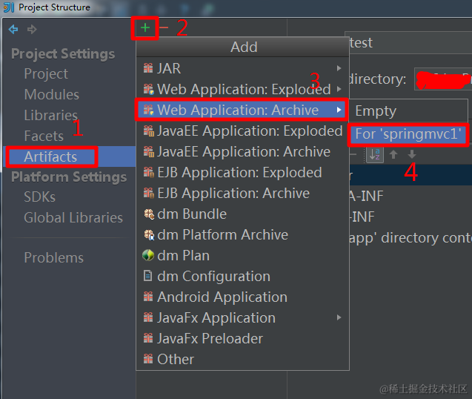The width and height of the screenshot is (472, 399).
Task: Click the move down arrow in output layout
Action: (412, 154)
